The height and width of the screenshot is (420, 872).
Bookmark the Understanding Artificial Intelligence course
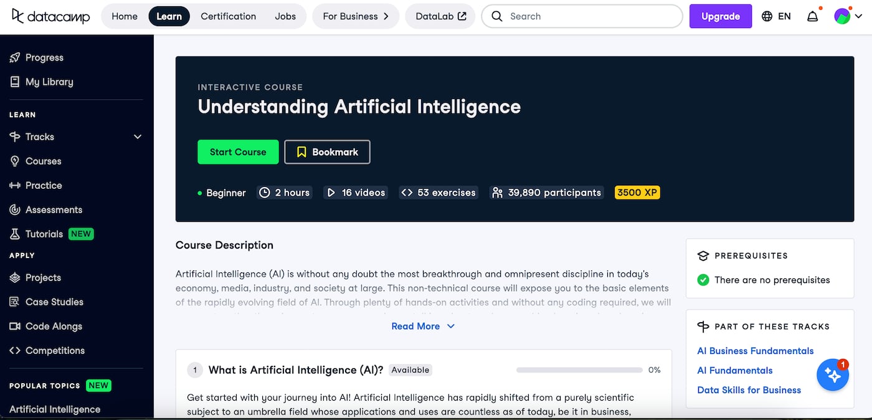(x=327, y=151)
